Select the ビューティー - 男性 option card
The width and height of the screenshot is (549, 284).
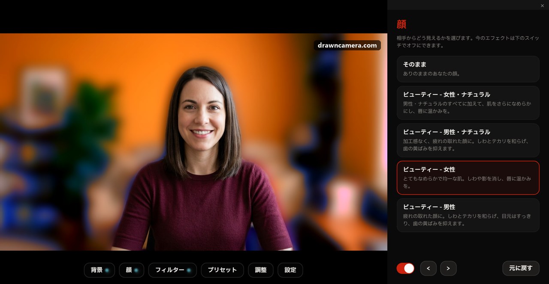[x=468, y=215]
